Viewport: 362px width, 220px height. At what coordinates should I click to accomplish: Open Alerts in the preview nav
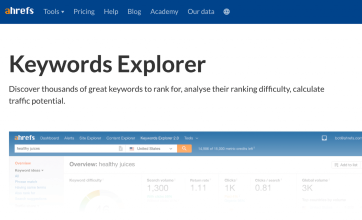coord(69,138)
